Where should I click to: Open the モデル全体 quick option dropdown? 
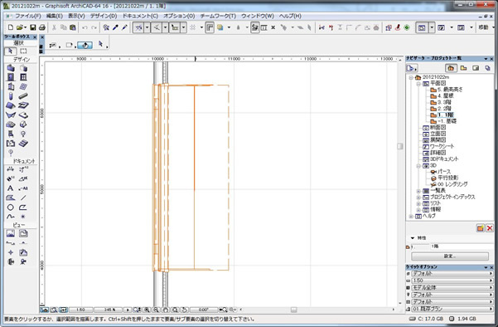452,287
